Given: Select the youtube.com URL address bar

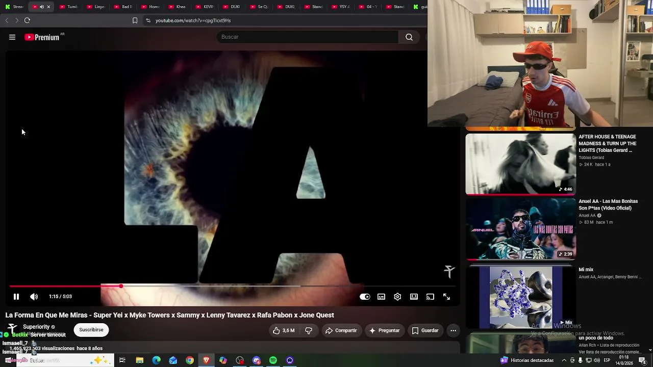Looking at the screenshot, I should point(193,20).
